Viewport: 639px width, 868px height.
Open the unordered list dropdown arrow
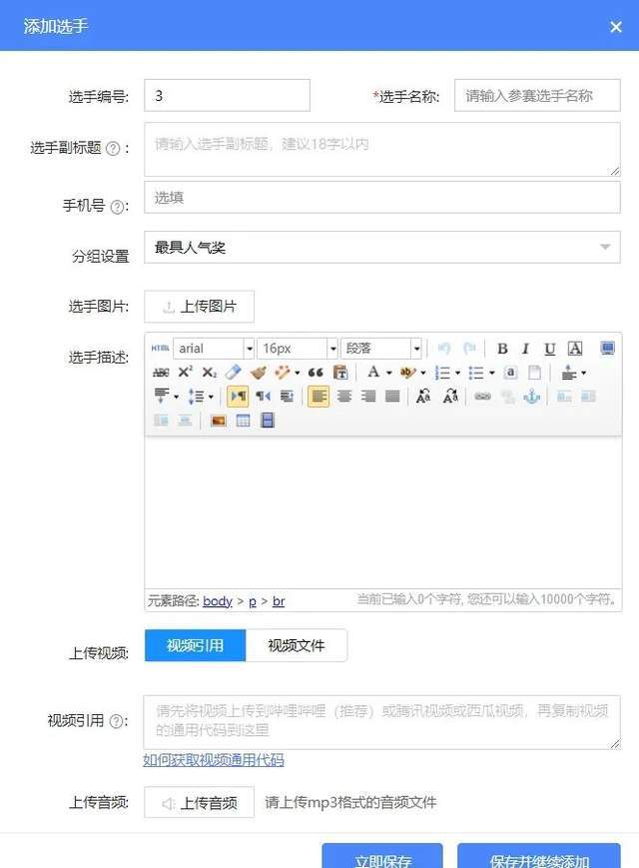click(x=492, y=373)
